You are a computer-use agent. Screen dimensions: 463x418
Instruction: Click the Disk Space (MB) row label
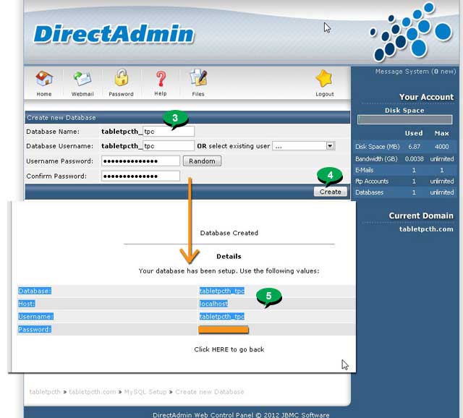coord(377,147)
